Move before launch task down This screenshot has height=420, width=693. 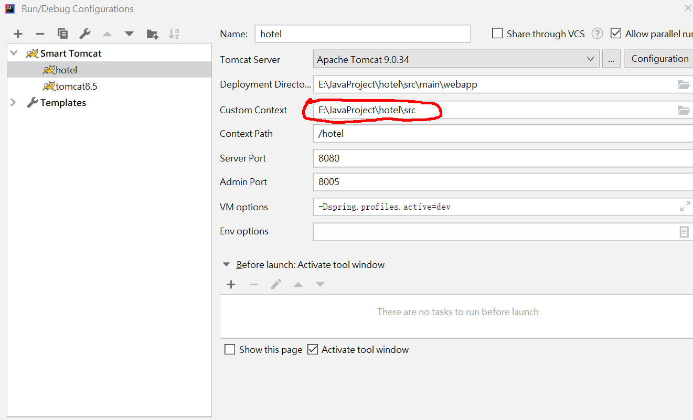320,285
